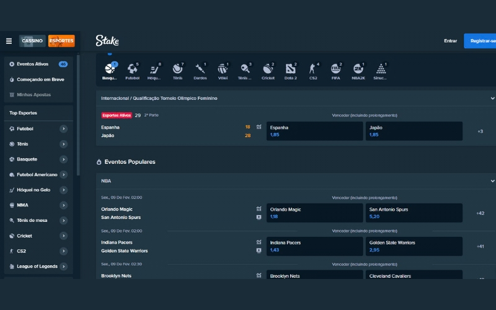Collapse the Qualificação Torneio Olímpico section
Screen dimensions: 496x310
pyautogui.click(x=492, y=99)
